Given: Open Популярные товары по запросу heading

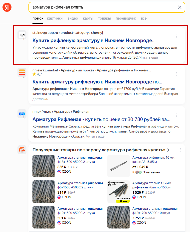Looking at the screenshot, I should [99, 150].
